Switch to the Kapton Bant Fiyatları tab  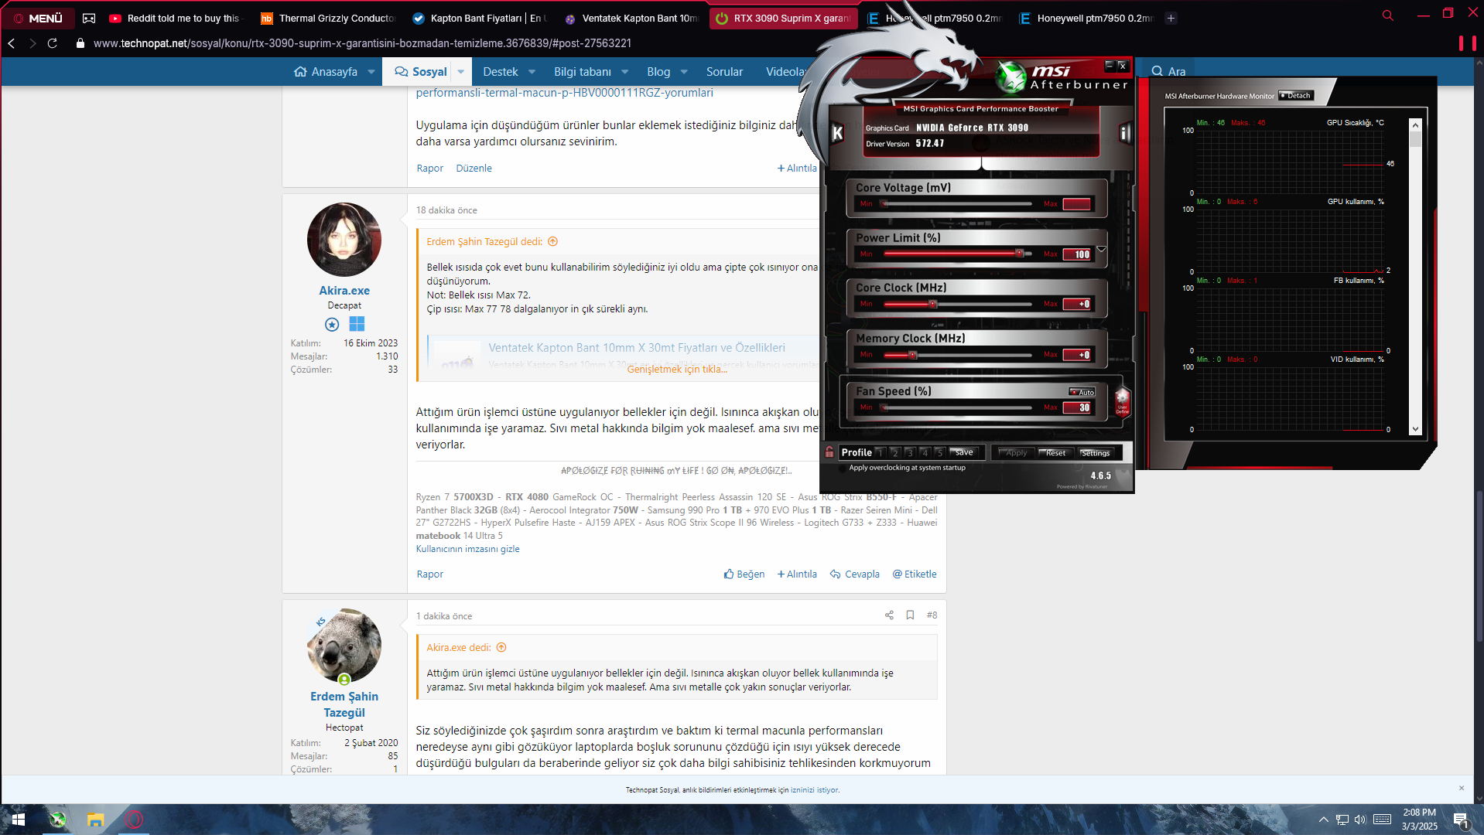tap(479, 18)
